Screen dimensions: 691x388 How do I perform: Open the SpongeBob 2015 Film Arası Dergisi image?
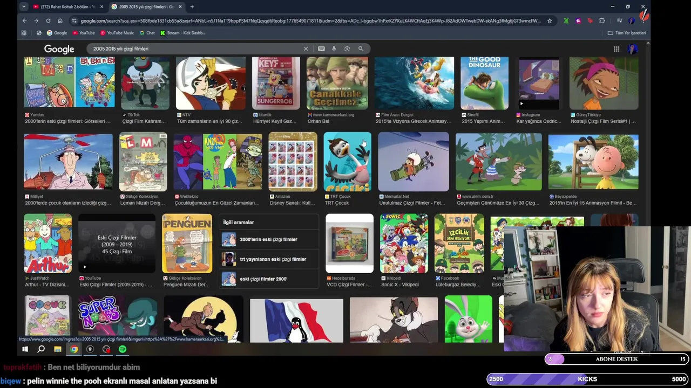tap(415, 83)
